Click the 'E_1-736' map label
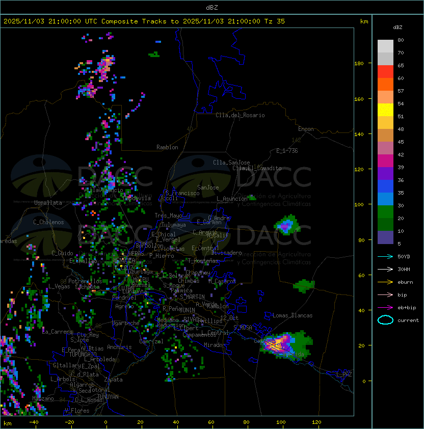This screenshot has height=429, width=424. tap(287, 151)
